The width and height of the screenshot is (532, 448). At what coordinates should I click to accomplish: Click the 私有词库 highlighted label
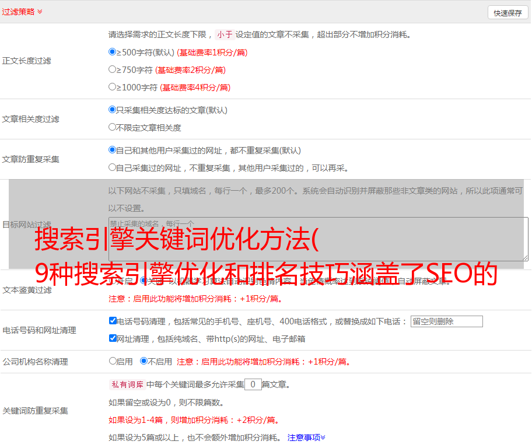click(x=128, y=384)
